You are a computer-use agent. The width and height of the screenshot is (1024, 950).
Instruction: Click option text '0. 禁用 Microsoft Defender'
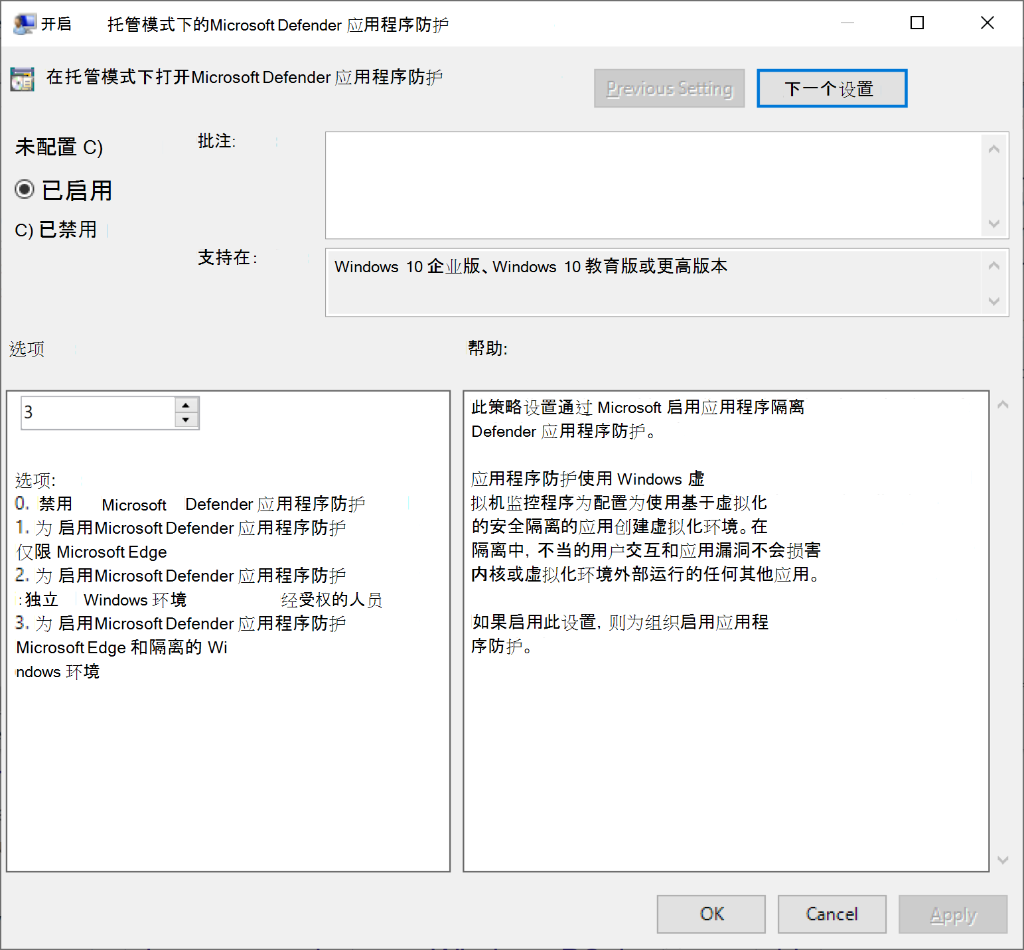tap(133, 505)
